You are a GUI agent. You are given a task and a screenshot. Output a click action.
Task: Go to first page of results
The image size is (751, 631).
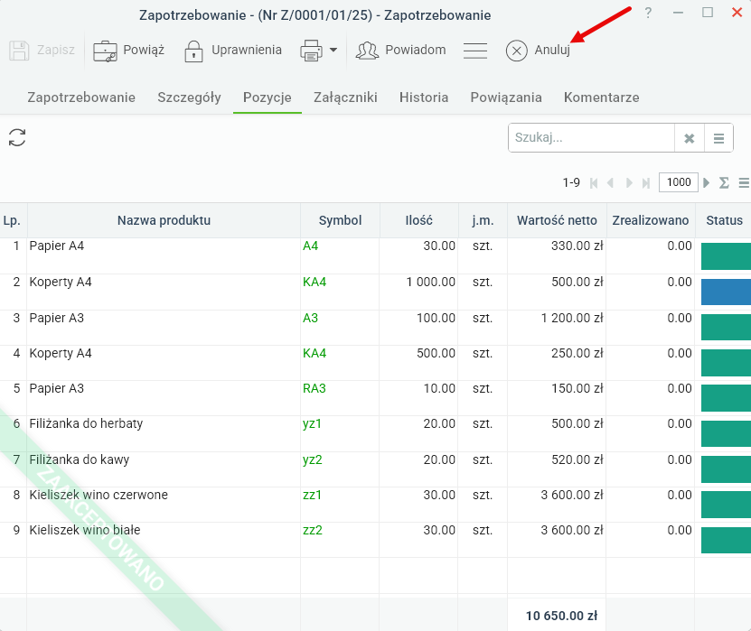click(x=594, y=182)
